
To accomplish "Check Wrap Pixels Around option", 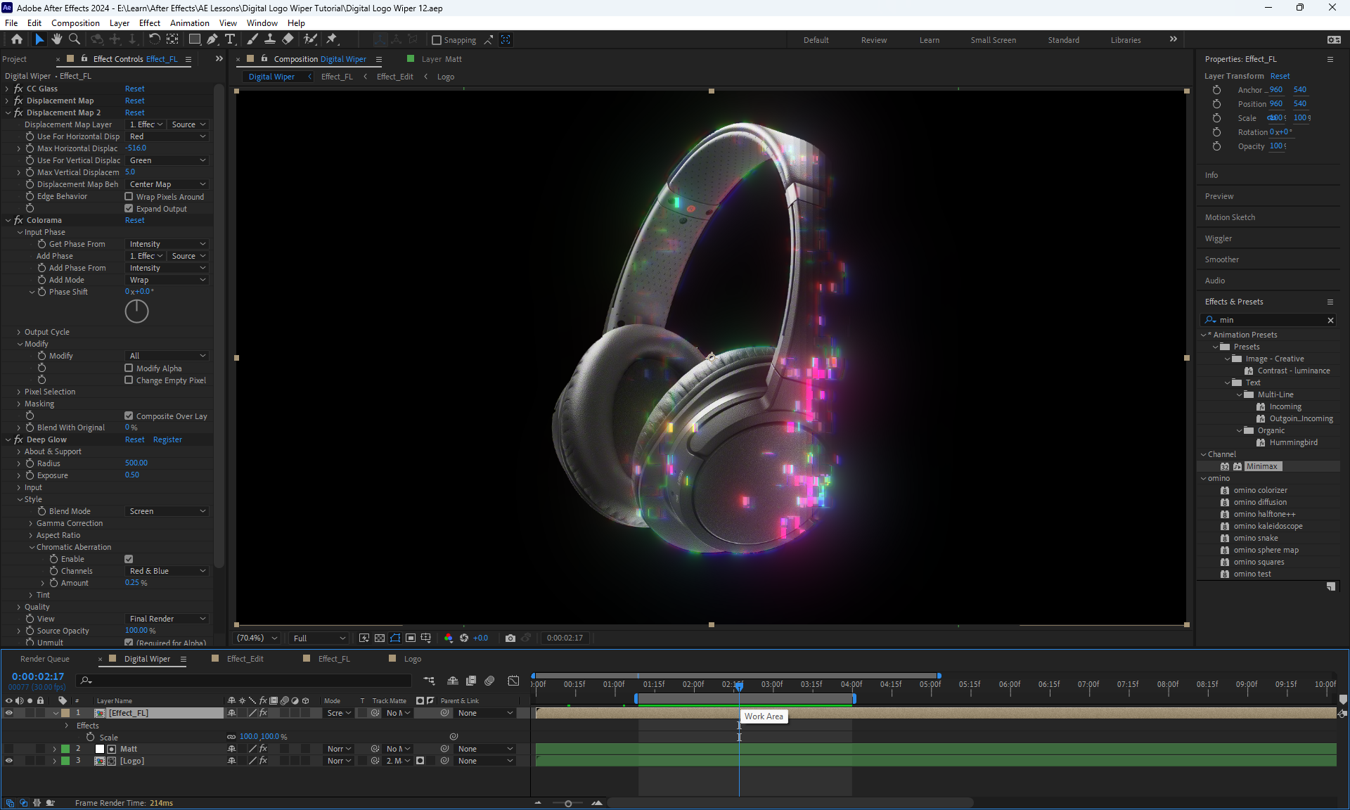I will 129,197.
